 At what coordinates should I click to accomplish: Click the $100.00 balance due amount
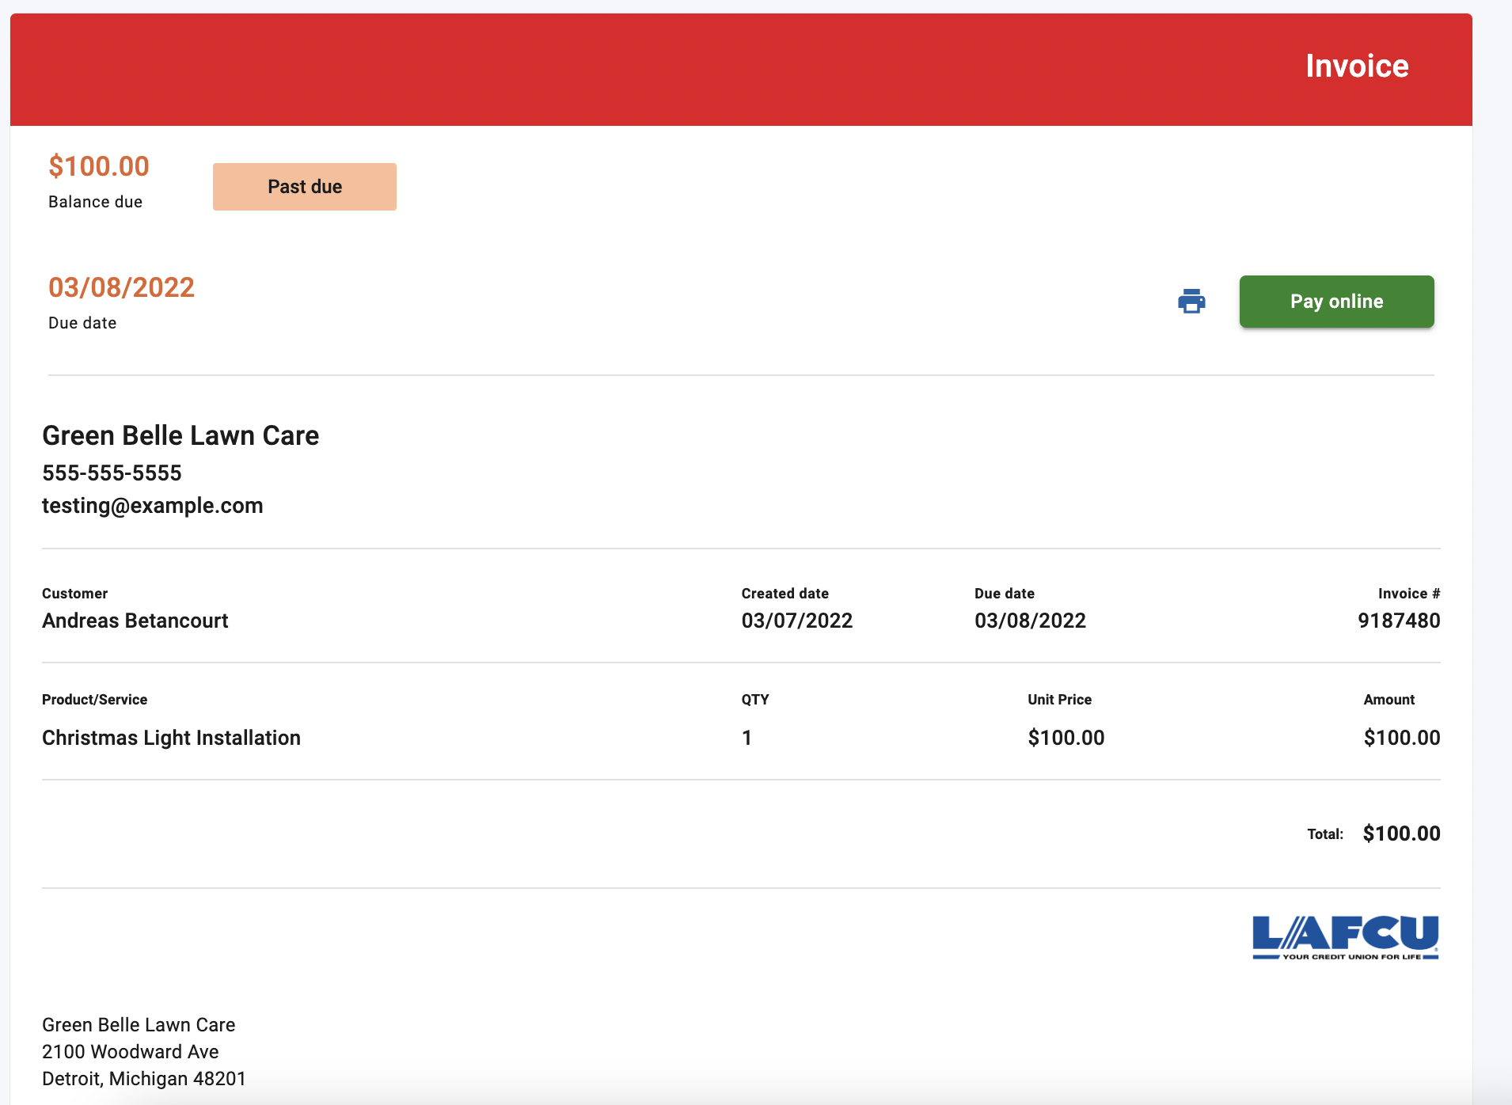tap(99, 166)
